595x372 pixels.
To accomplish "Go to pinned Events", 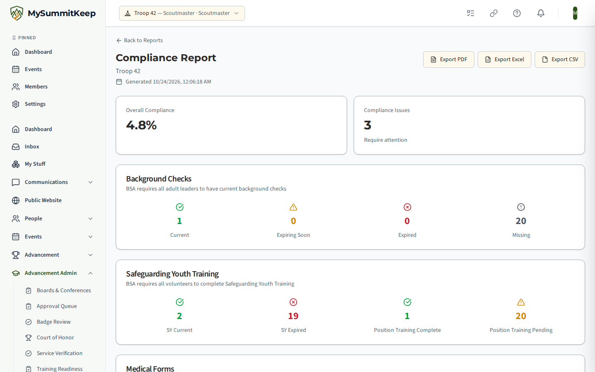I will click(53, 69).
